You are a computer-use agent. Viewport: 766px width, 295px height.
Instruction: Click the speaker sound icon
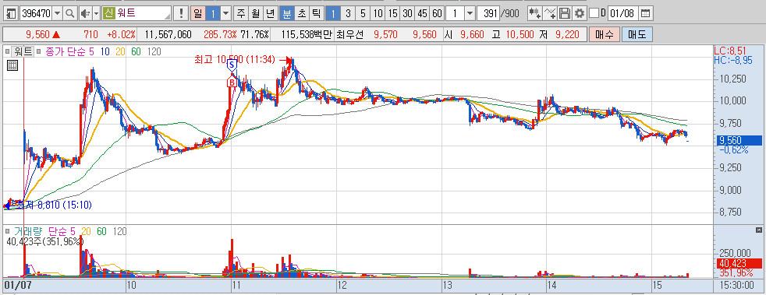click(x=85, y=14)
